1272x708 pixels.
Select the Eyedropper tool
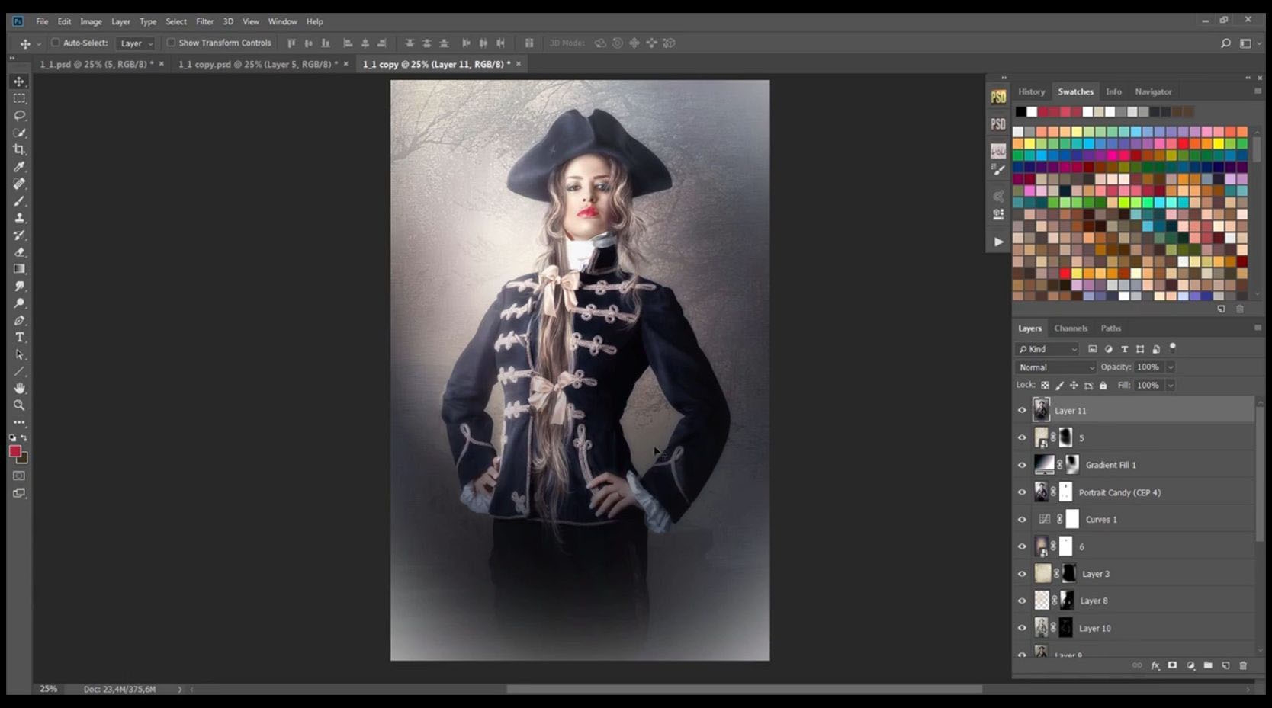coord(19,167)
